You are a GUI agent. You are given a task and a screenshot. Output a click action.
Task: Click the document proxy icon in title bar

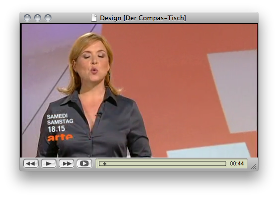[x=94, y=18]
